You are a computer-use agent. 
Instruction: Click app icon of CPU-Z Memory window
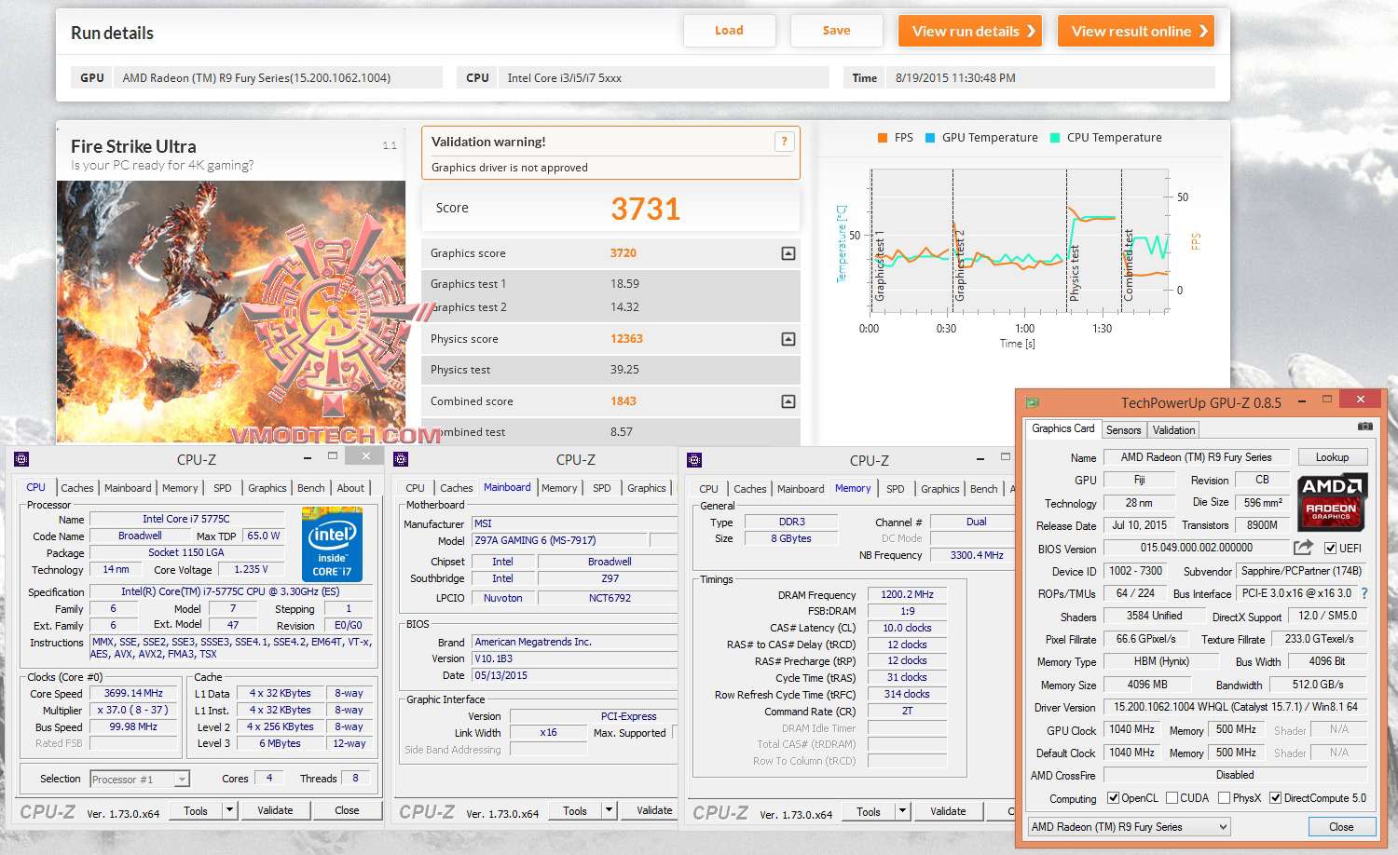click(694, 460)
